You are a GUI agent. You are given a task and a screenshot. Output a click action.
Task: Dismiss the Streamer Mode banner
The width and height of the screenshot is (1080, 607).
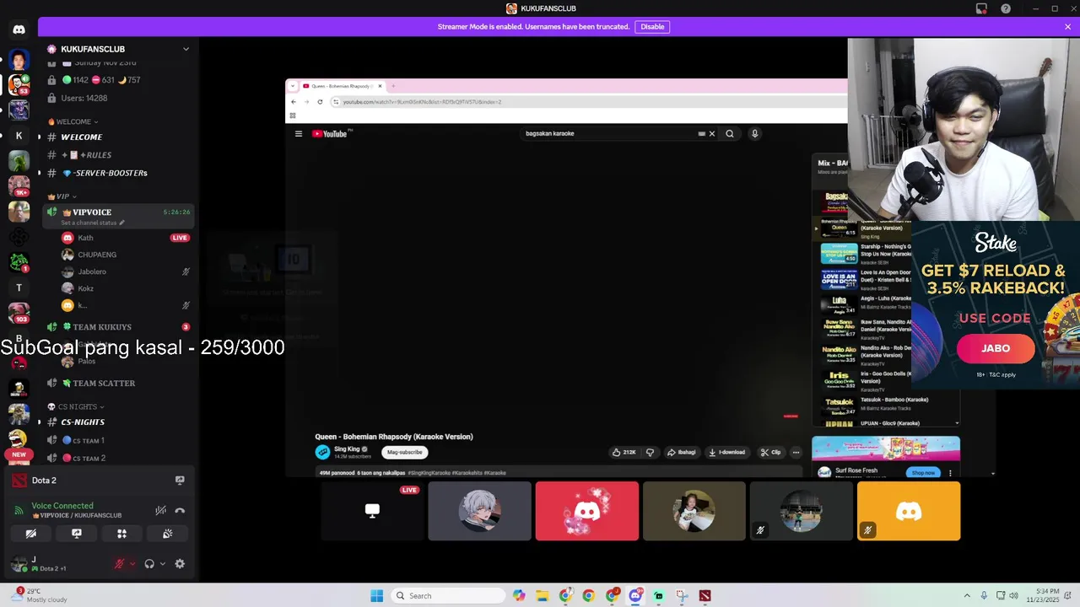(x=1067, y=27)
